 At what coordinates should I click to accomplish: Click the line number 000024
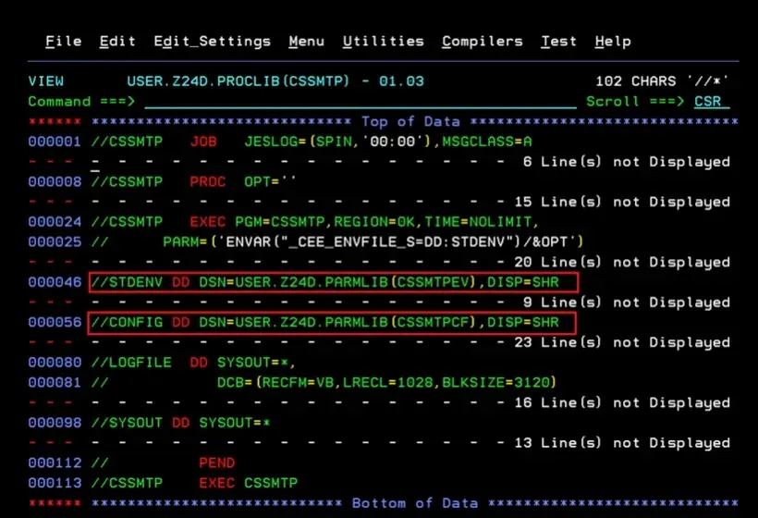tap(55, 222)
